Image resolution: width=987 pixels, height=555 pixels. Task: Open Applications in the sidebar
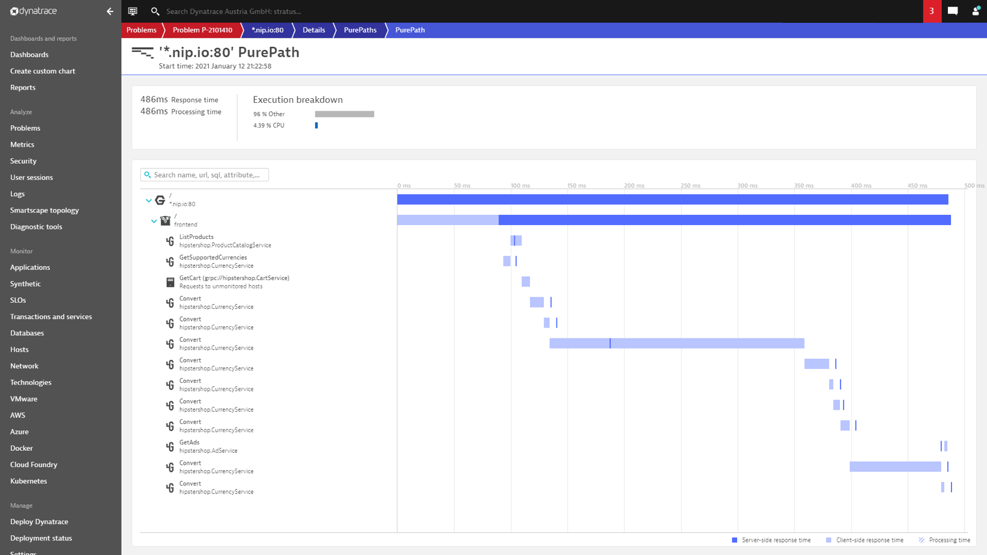[30, 267]
